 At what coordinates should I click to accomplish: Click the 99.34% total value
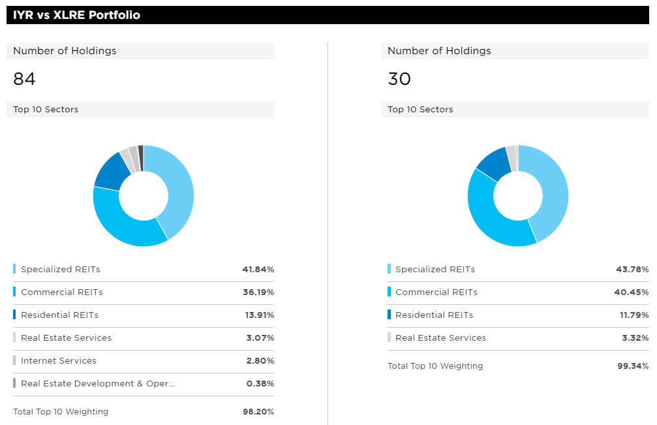(x=633, y=366)
